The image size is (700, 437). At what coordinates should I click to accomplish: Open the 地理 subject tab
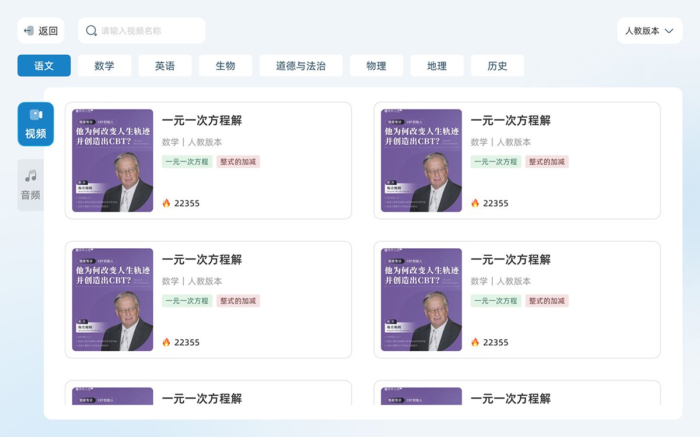pos(437,66)
